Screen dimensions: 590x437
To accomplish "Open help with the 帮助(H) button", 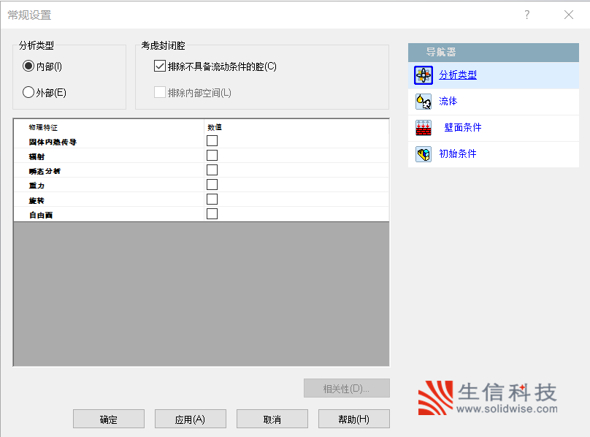I will [353, 419].
